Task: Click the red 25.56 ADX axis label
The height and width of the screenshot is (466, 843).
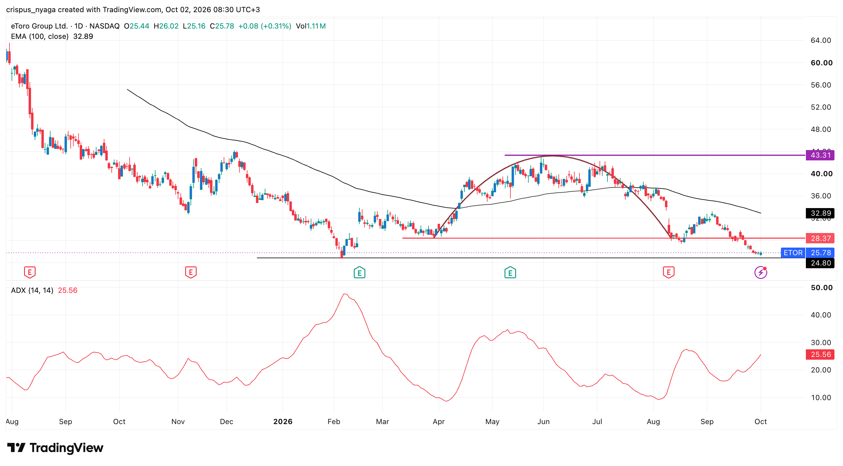Action: pos(820,354)
